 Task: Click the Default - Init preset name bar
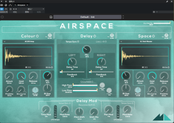pyautogui.click(x=87, y=17)
